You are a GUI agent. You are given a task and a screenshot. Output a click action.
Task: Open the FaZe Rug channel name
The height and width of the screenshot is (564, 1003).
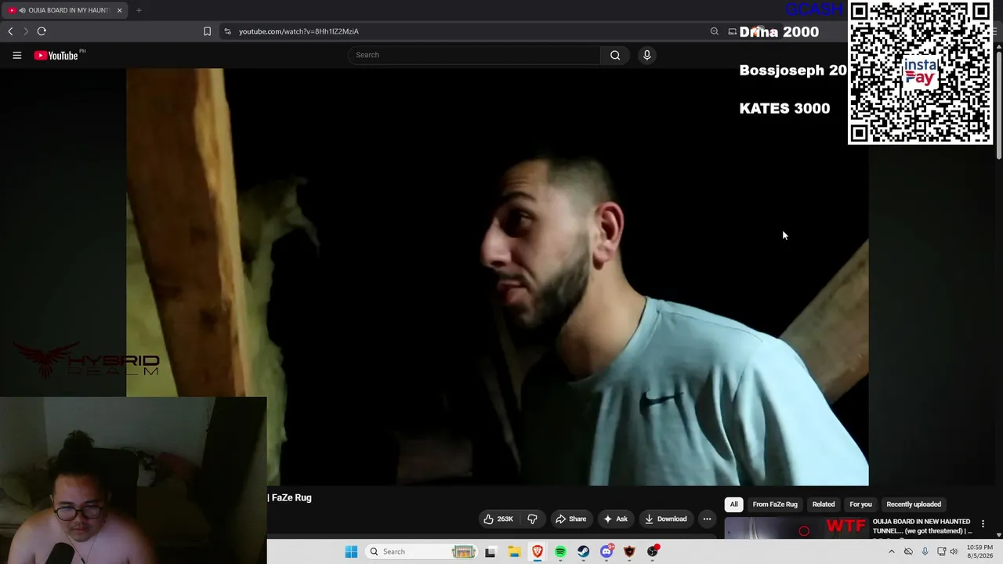[291, 497]
